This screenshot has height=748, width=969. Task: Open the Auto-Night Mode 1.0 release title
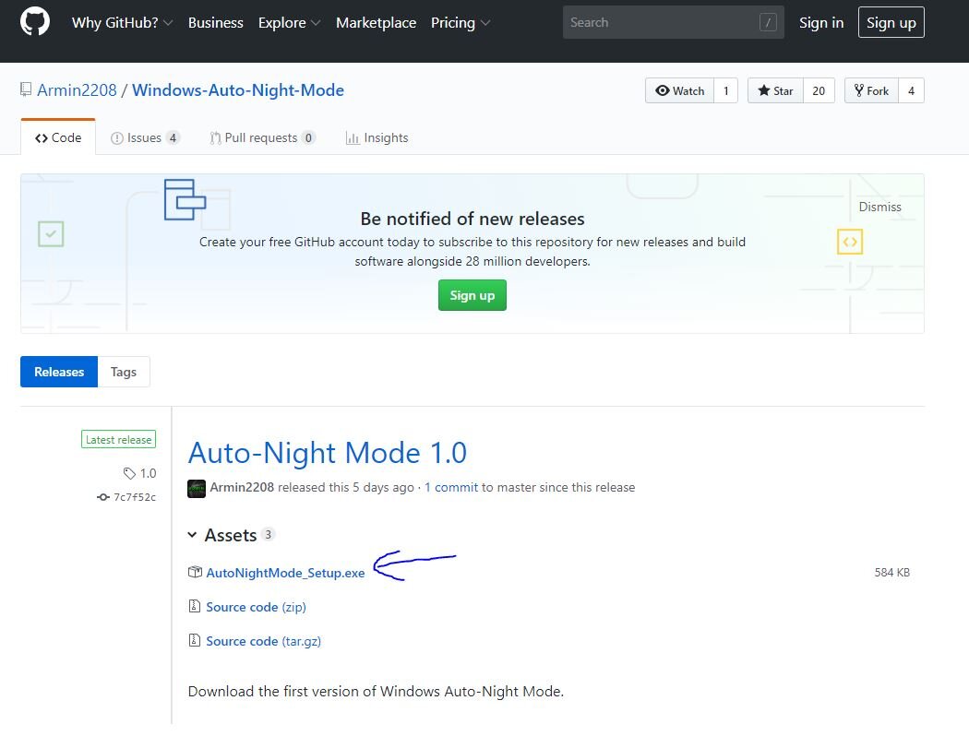point(327,453)
